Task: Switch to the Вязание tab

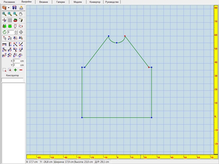Action: coord(43,2)
